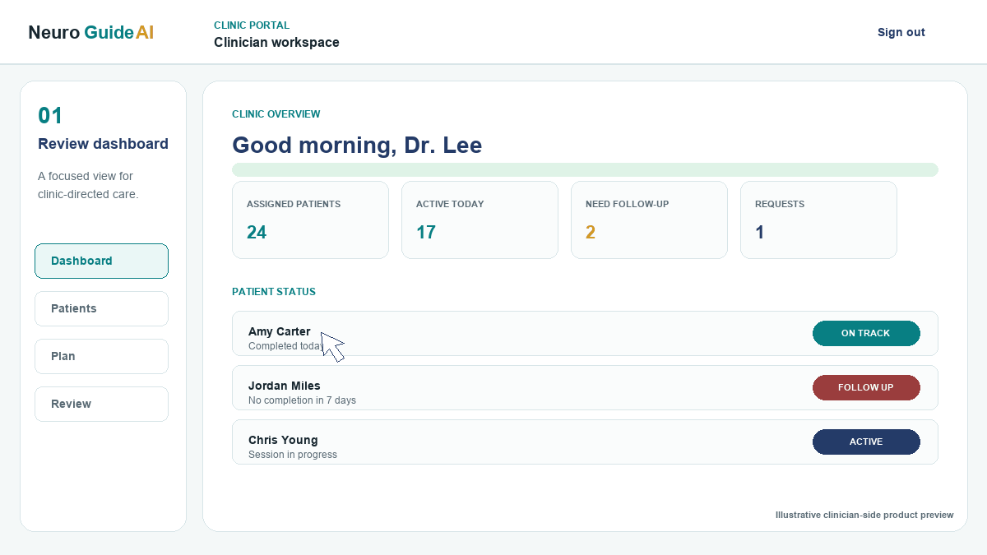Click the Follow Up status badge
This screenshot has width=987, height=555.
(866, 387)
